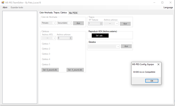Open the Language menu
This screenshot has width=175, height=106.
point(168,7)
